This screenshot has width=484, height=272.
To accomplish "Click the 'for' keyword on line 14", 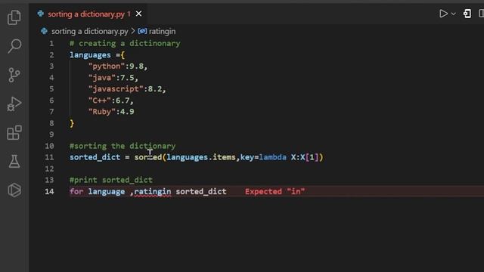I will tap(76, 191).
